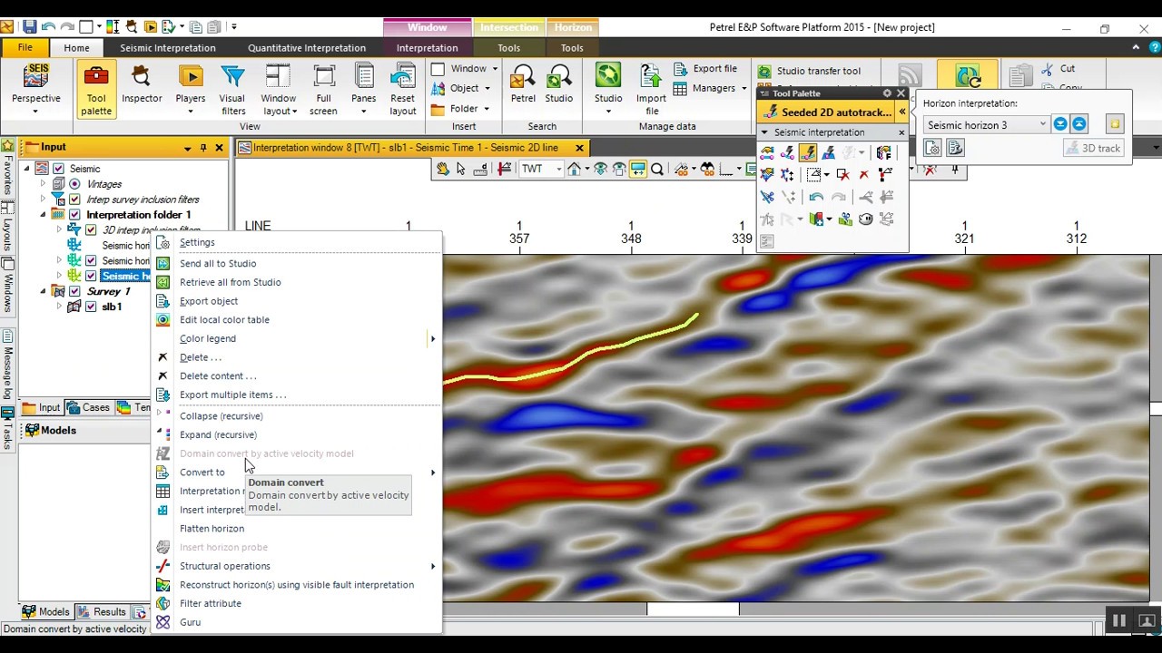1162x653 pixels.
Task: Collapse the Seeded 2D autotrack flyout chevron
Action: [x=901, y=112]
